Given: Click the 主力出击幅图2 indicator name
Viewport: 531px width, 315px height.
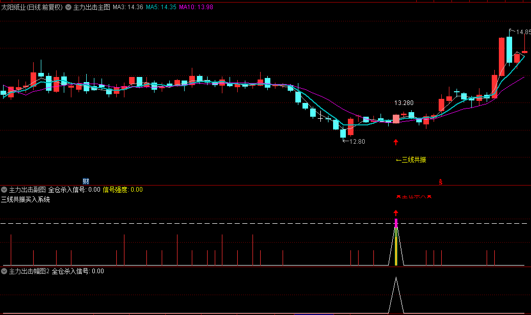Looking at the screenshot, I should coord(29,271).
